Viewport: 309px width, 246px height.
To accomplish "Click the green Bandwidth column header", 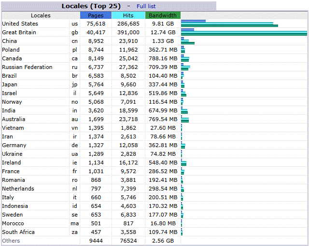I will point(163,15).
